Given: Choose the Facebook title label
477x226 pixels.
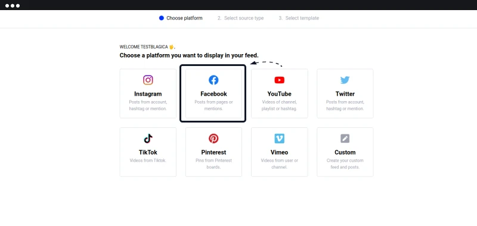Looking at the screenshot, I should click(x=213, y=94).
